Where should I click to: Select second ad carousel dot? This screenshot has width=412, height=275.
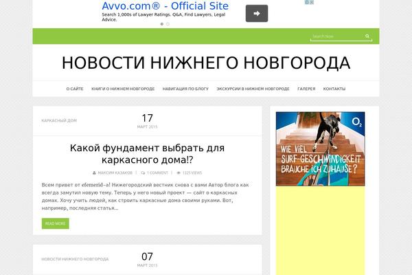pyautogui.click(x=168, y=24)
